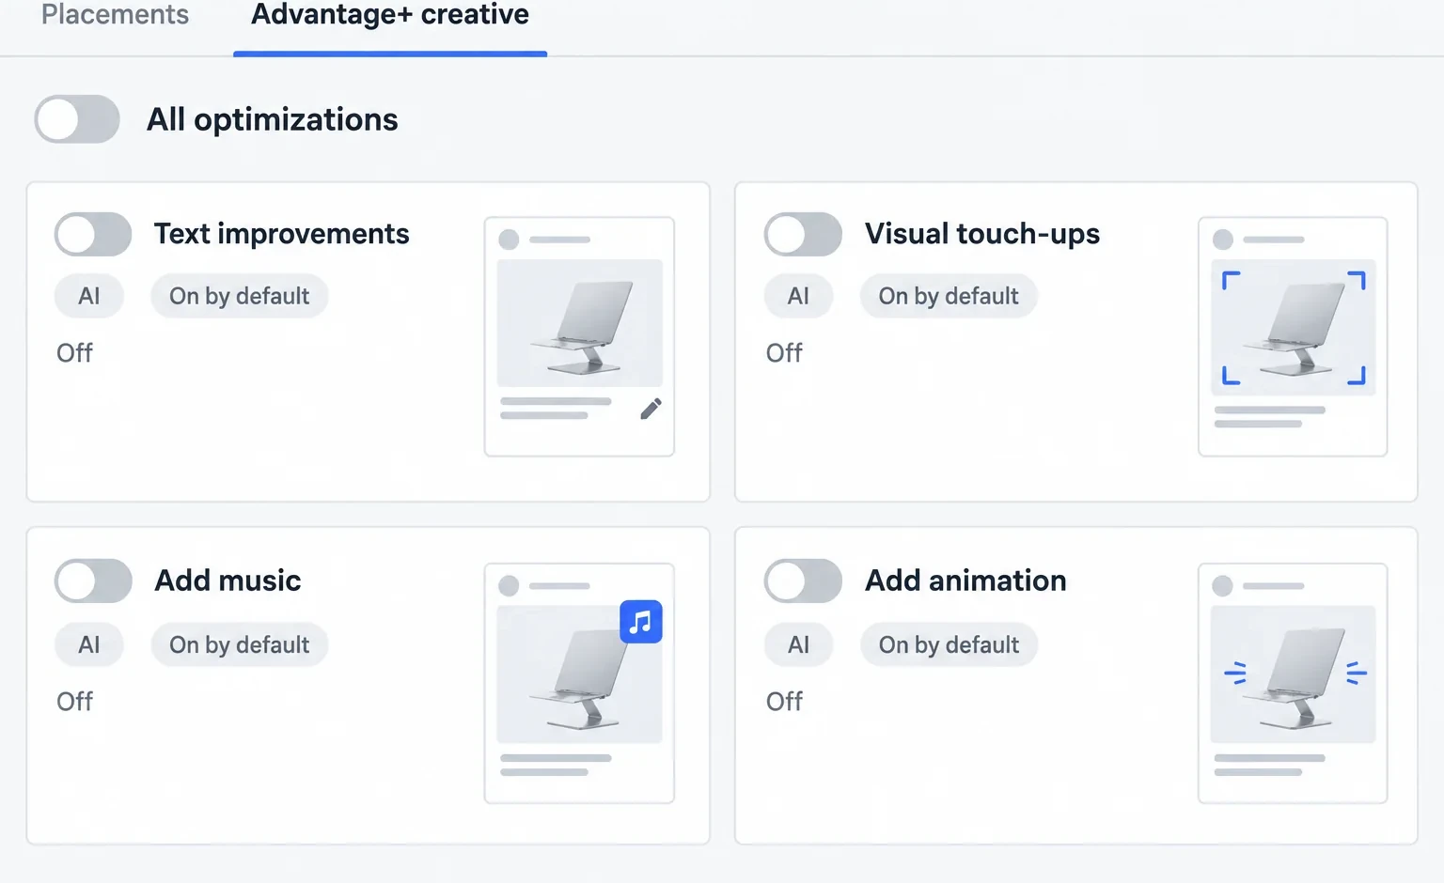Enable the All optimizations toggle
Screen dimensions: 1444x883
click(77, 119)
